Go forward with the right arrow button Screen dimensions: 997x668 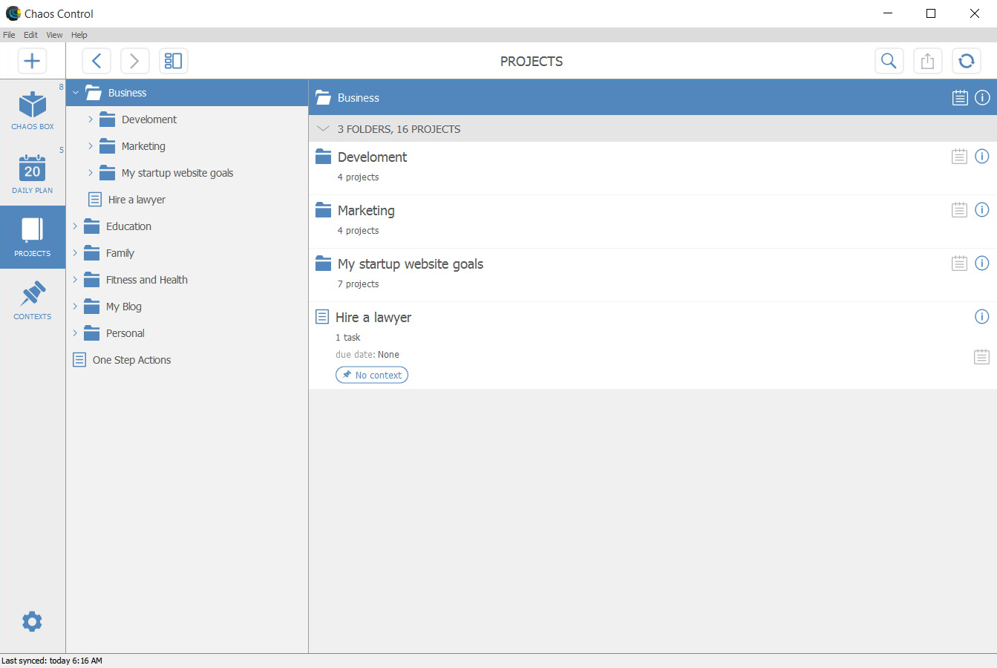(x=134, y=61)
